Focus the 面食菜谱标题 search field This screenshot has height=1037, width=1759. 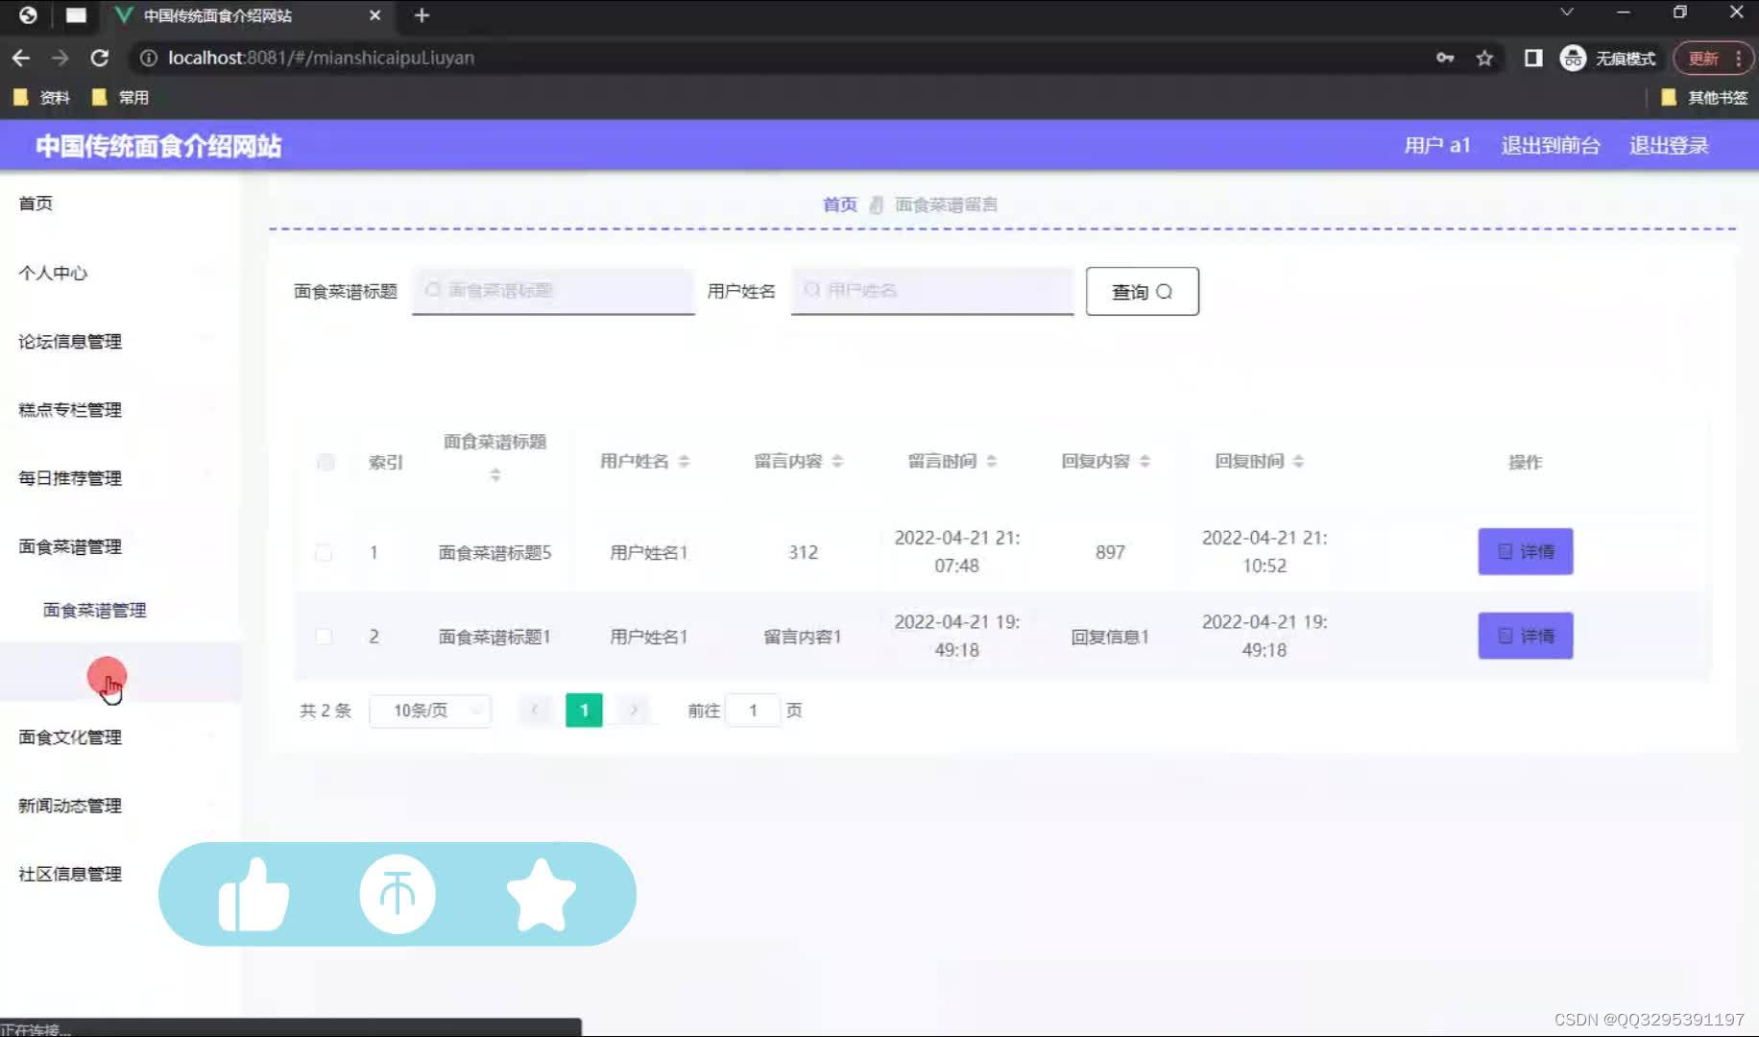[x=553, y=291]
